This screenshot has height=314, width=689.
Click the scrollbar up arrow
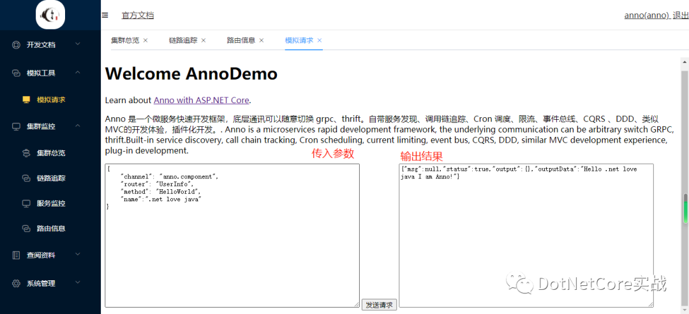coord(685,62)
